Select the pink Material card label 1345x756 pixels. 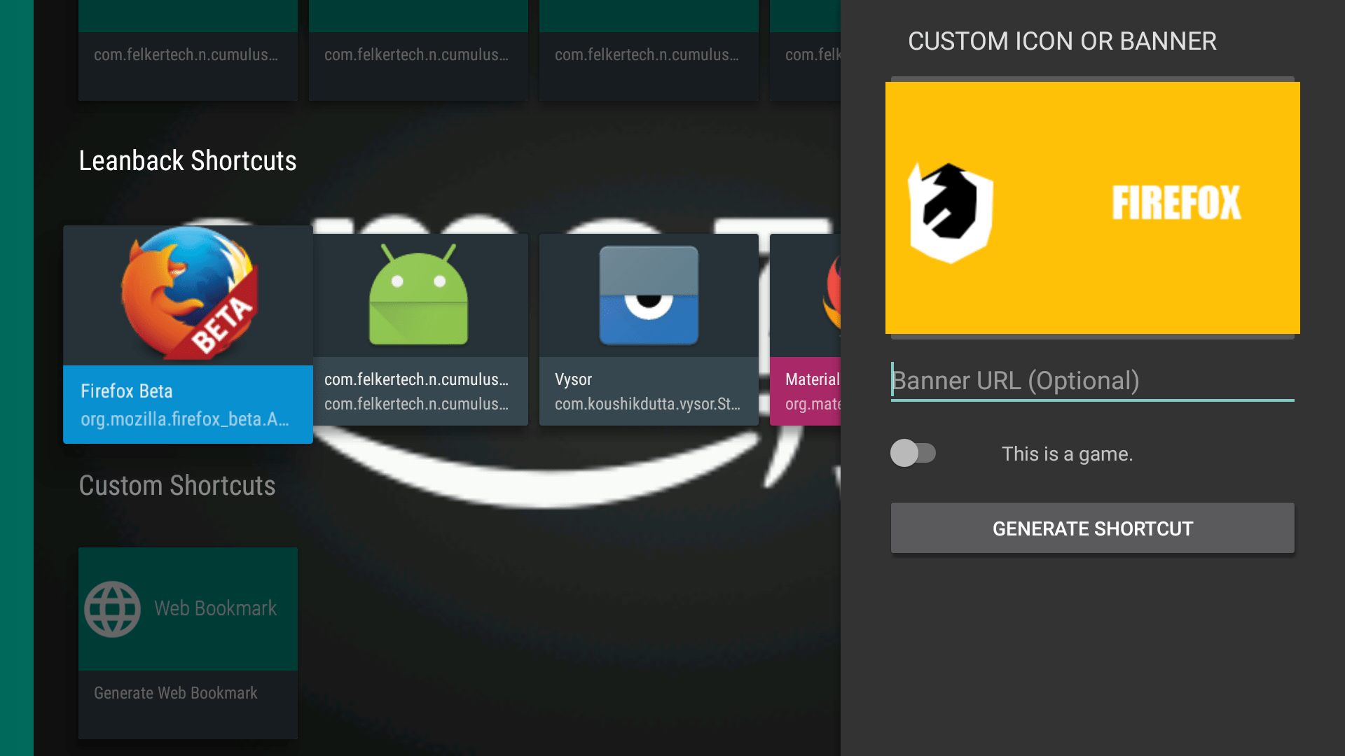point(805,391)
